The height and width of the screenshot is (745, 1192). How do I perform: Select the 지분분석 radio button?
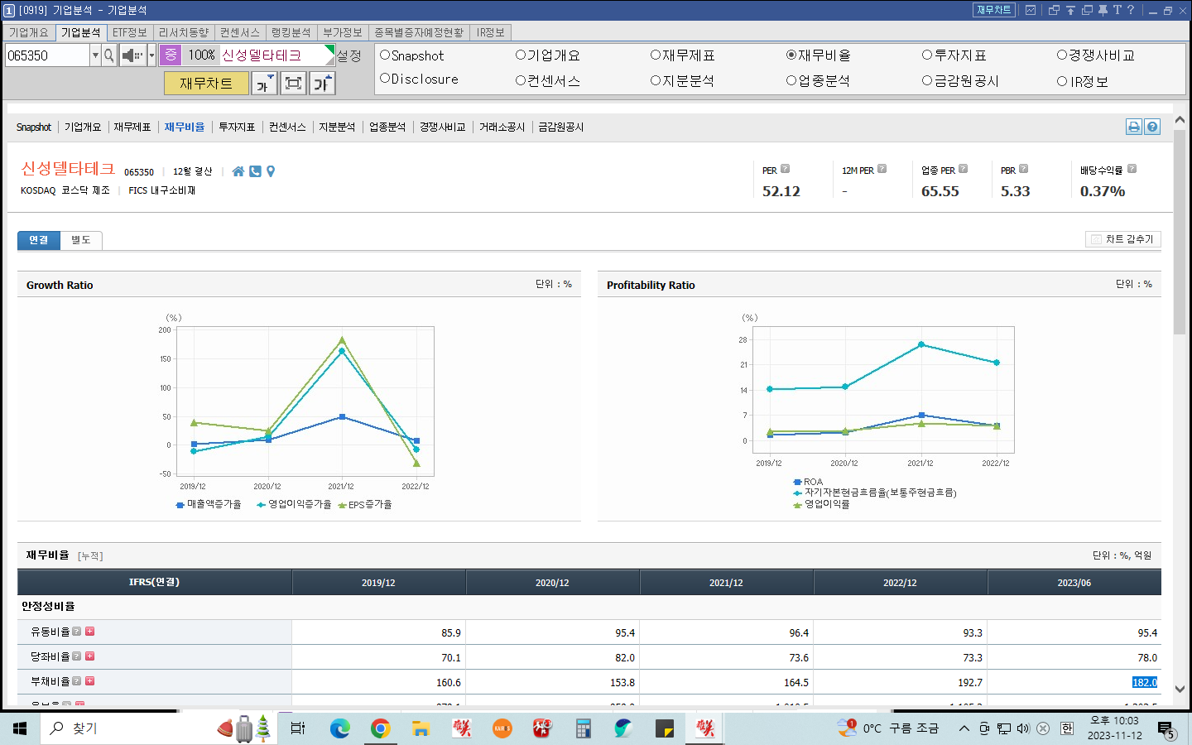click(656, 80)
